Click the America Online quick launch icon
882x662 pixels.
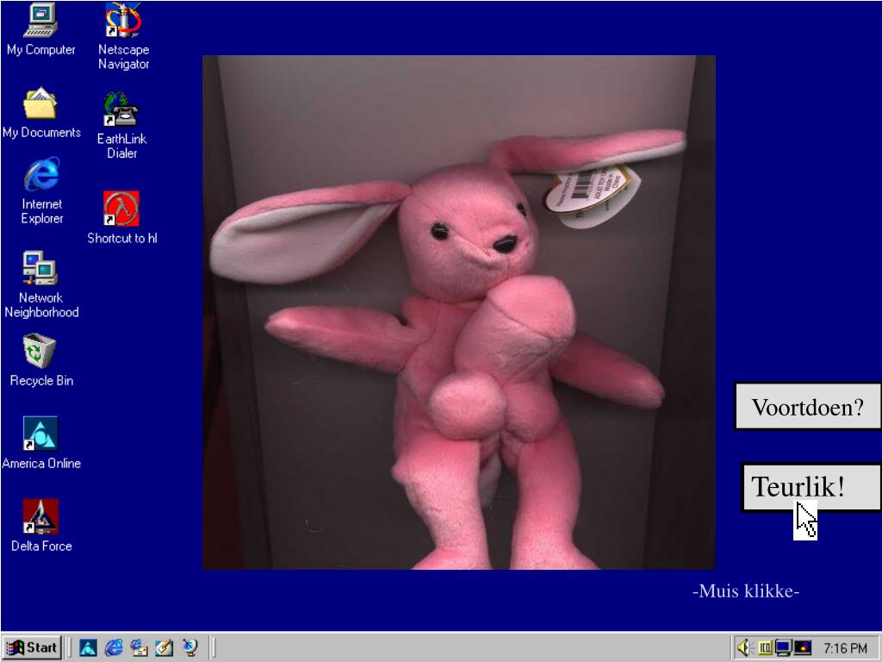(x=89, y=648)
